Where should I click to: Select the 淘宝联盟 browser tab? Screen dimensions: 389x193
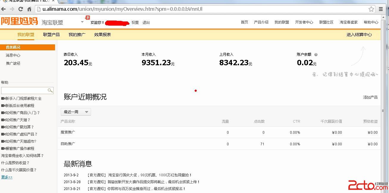tap(28, 1)
